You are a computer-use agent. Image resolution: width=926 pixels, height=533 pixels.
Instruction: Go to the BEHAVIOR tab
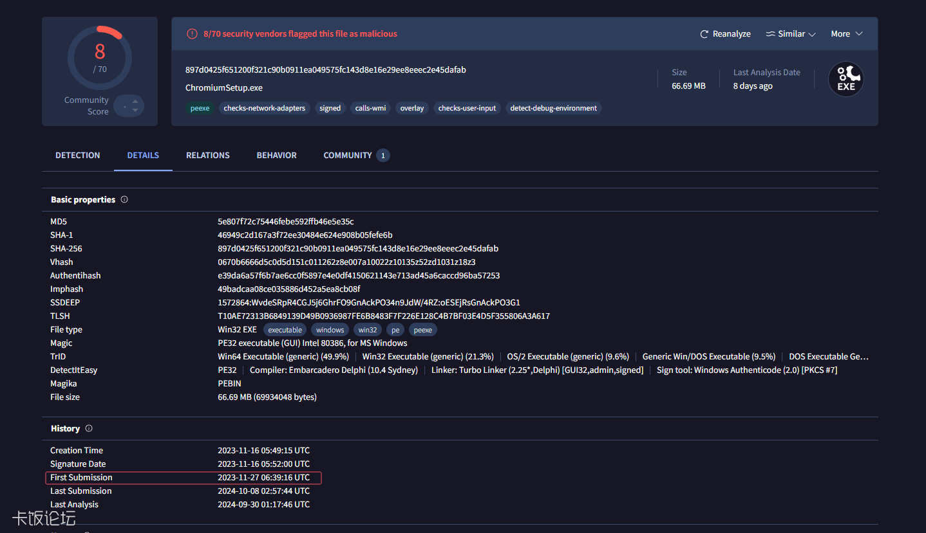277,156
